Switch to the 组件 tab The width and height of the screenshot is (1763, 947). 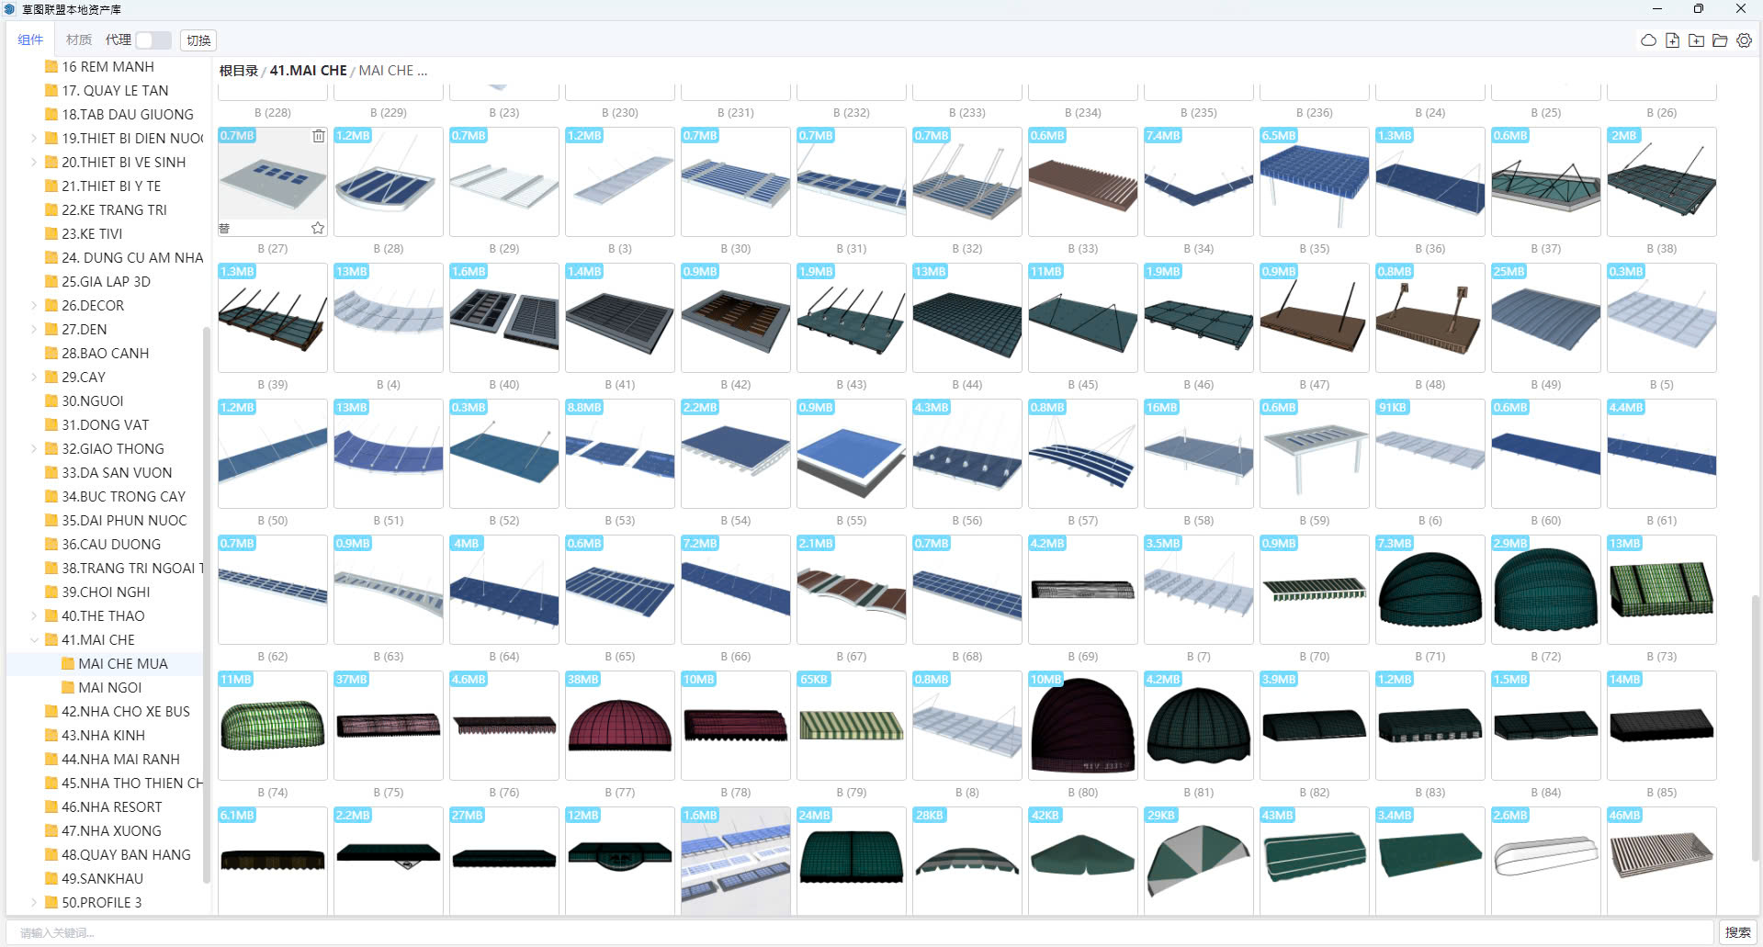(x=30, y=40)
